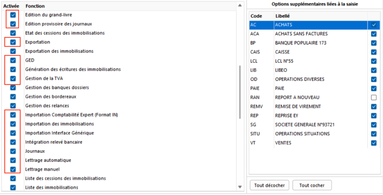Toggle Gestion des relances checkbox
Viewport: 383px width, 195px height.
(13, 106)
